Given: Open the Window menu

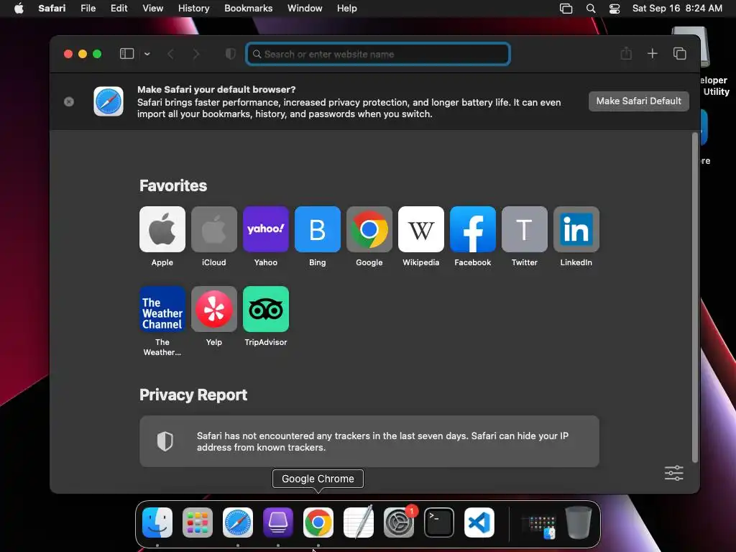Looking at the screenshot, I should 305,8.
